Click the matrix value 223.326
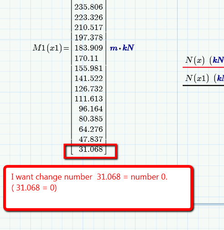 [x=89, y=17]
